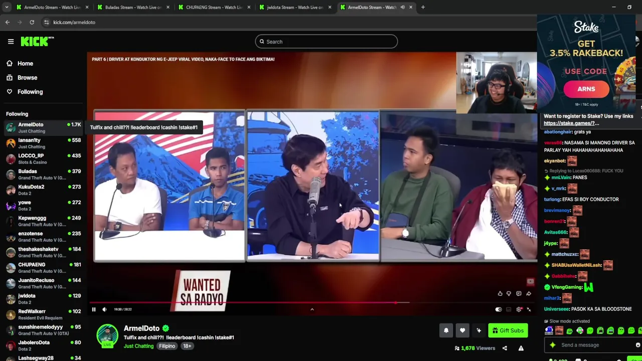642x361 pixels.
Task: Exit fullscreen with the shrink arrows icon
Action: coord(529,309)
